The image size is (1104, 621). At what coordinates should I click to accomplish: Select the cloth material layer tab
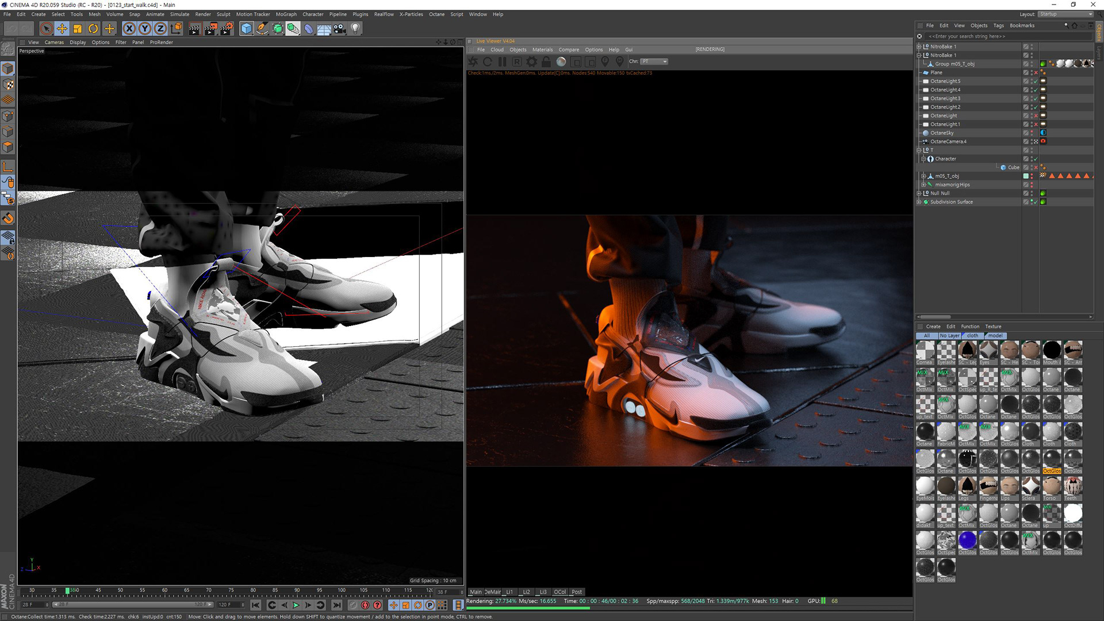click(x=973, y=336)
